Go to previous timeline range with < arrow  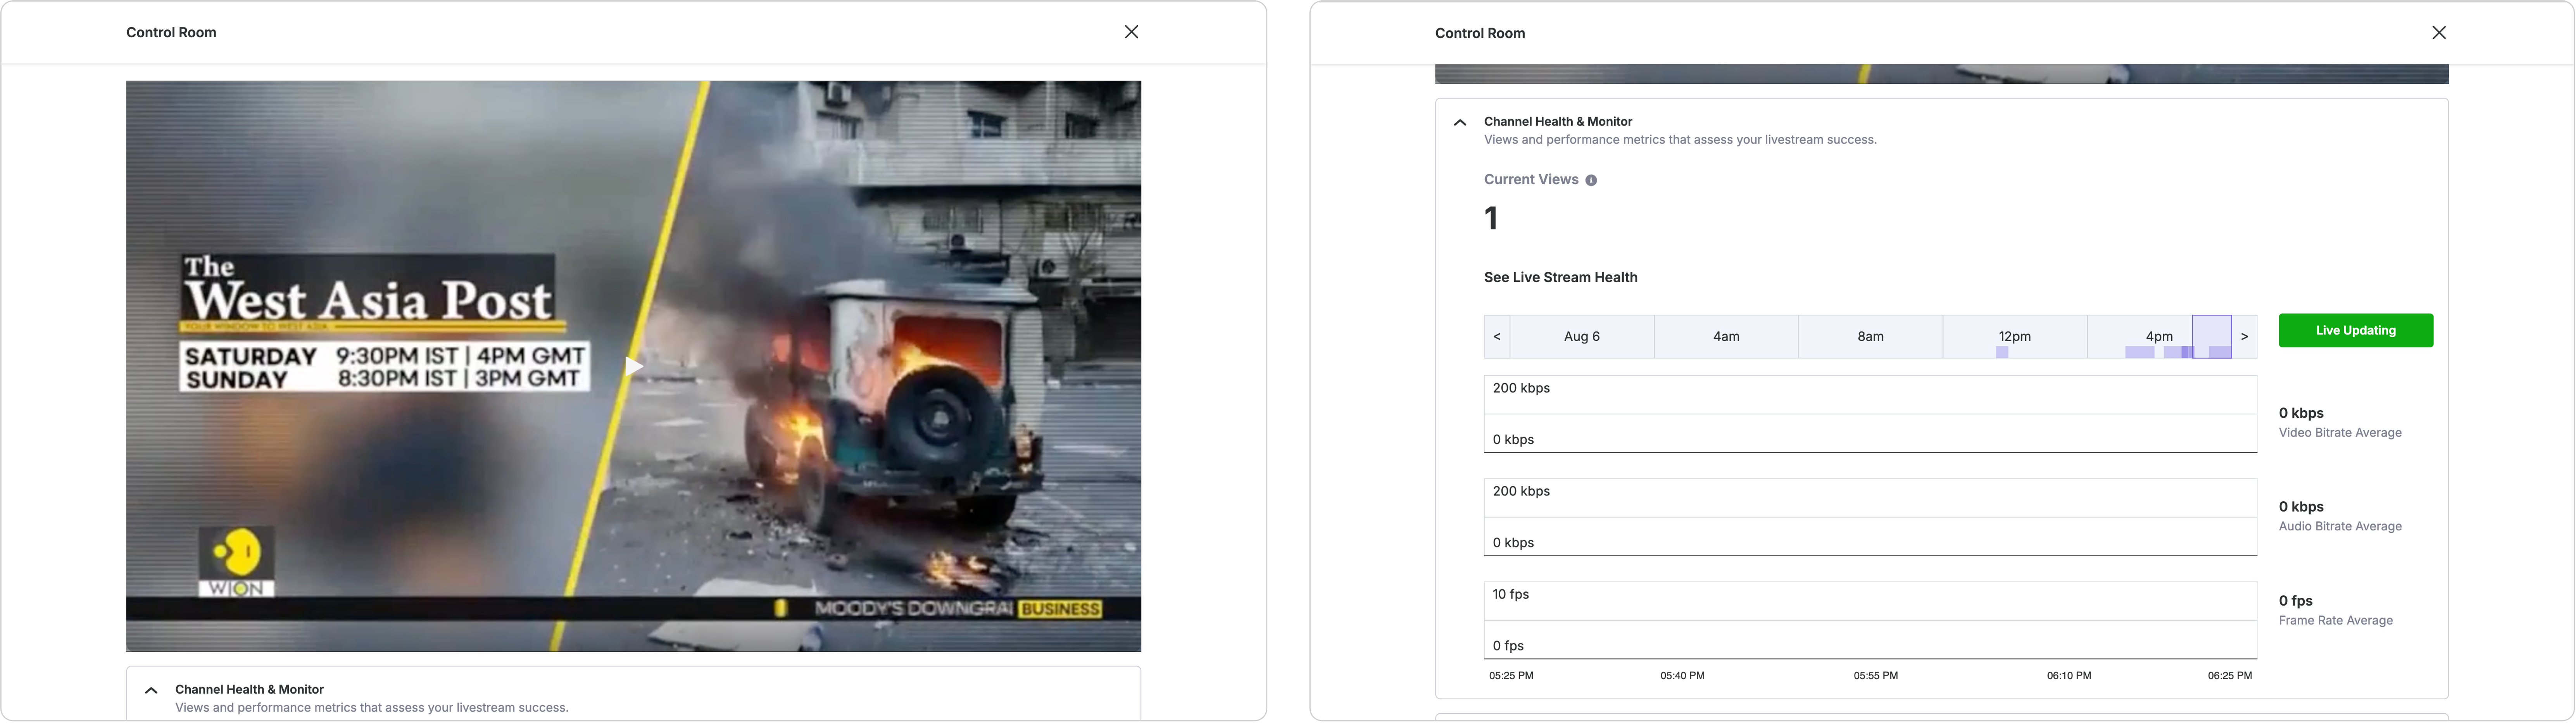point(1497,337)
